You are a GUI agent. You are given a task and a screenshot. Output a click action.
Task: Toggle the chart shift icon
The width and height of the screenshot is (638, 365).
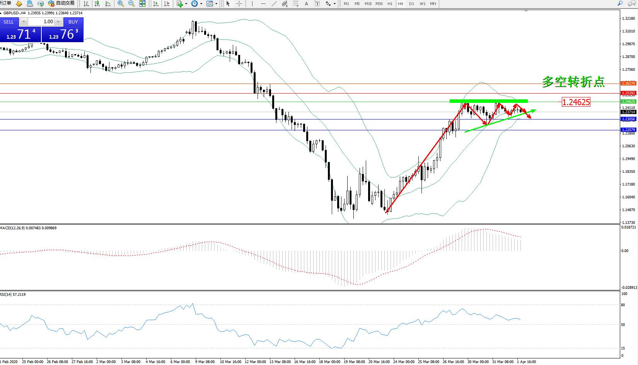(x=167, y=3)
